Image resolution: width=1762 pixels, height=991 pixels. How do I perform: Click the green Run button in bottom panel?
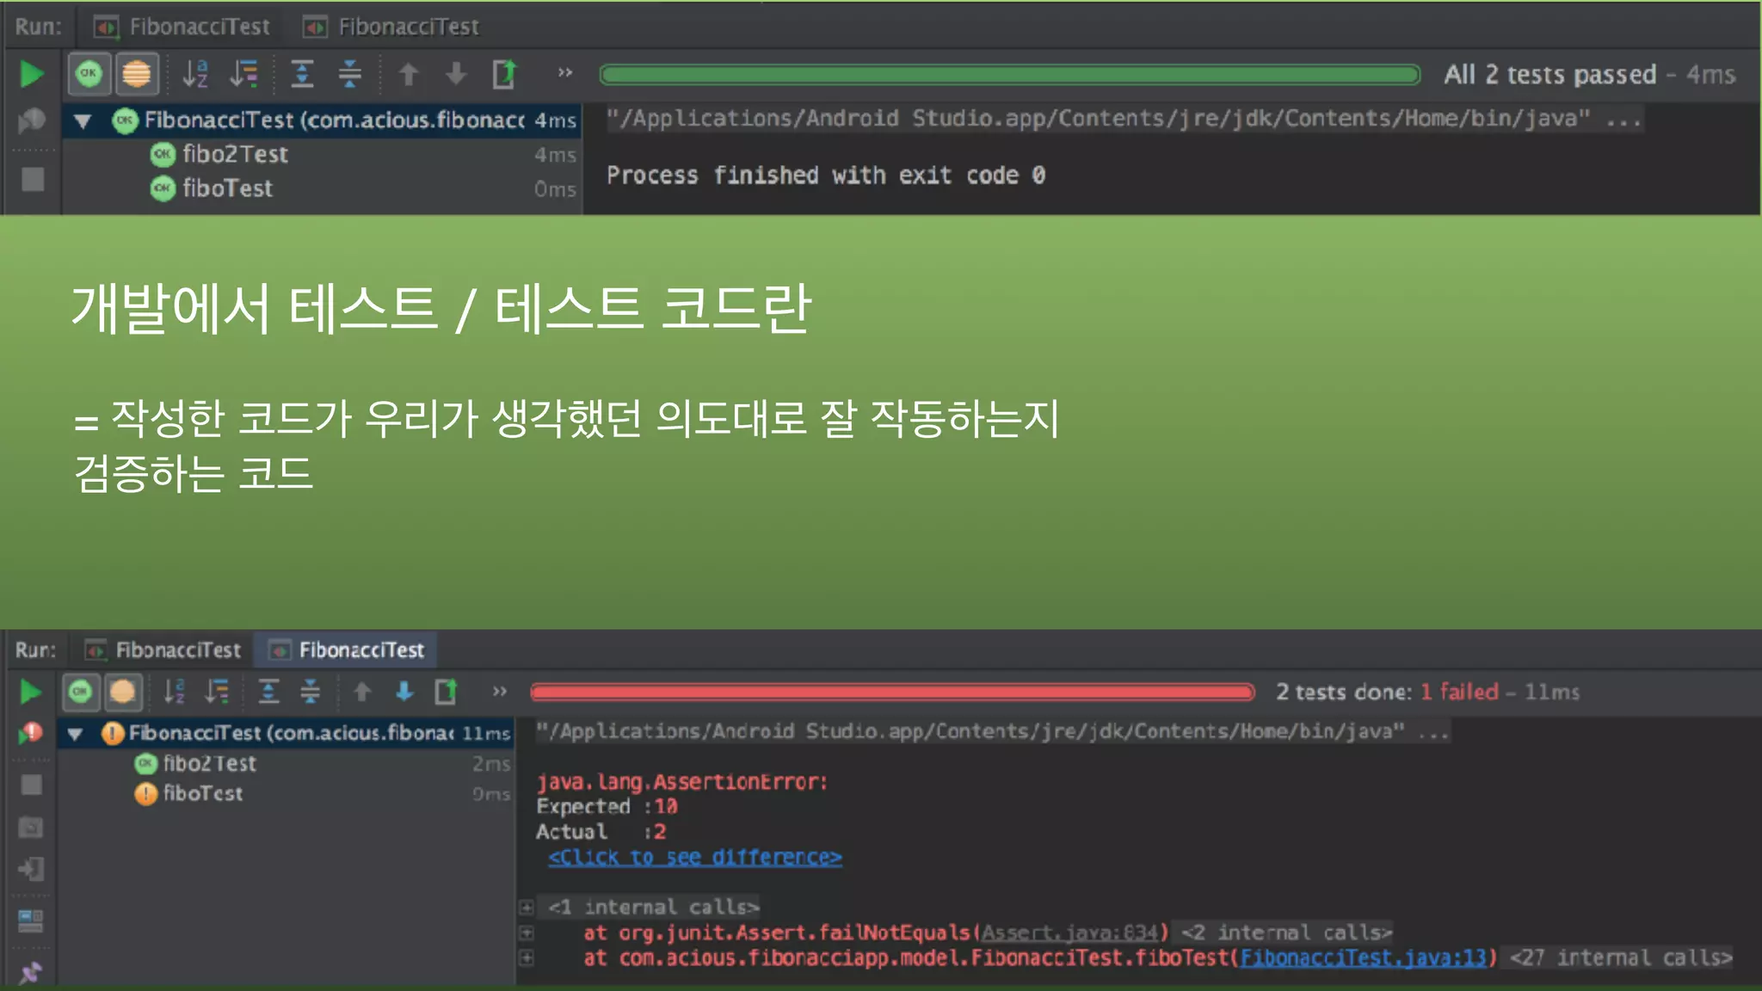click(30, 692)
